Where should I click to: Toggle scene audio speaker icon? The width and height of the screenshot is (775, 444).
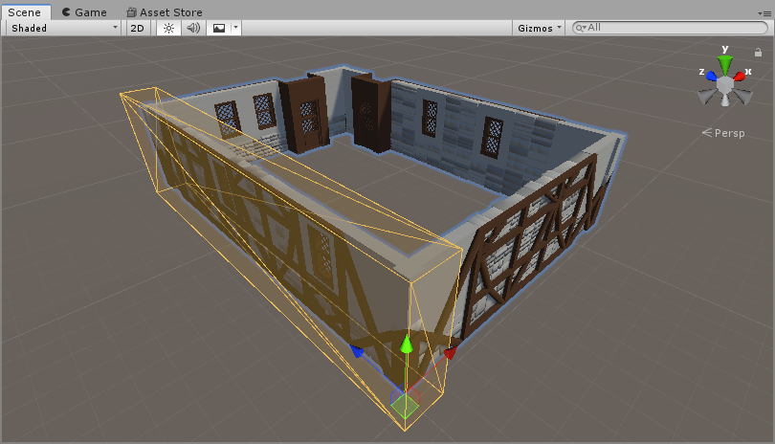(193, 28)
